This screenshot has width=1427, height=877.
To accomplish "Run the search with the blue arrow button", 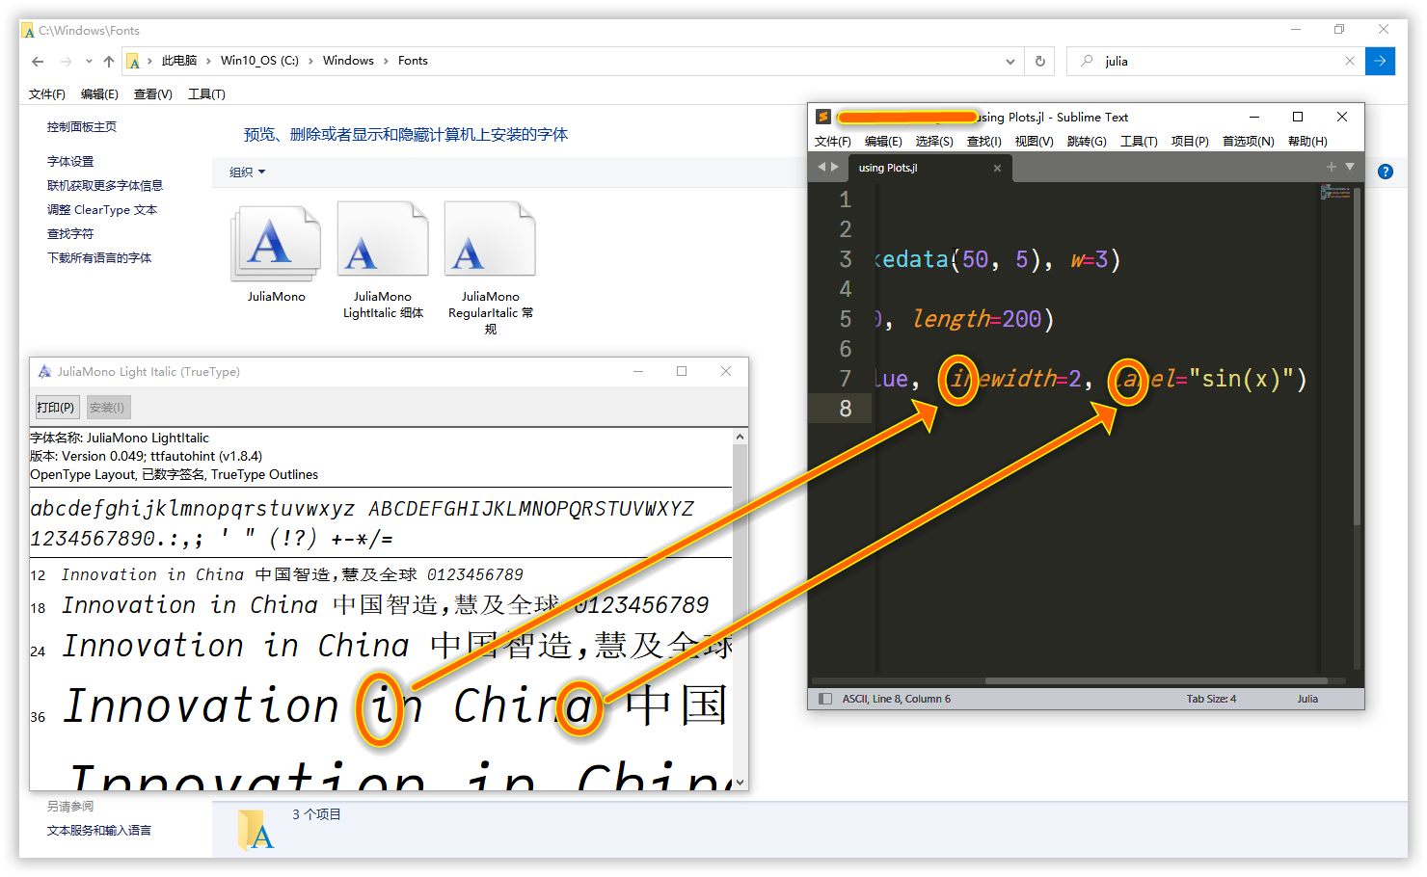I will tap(1380, 61).
